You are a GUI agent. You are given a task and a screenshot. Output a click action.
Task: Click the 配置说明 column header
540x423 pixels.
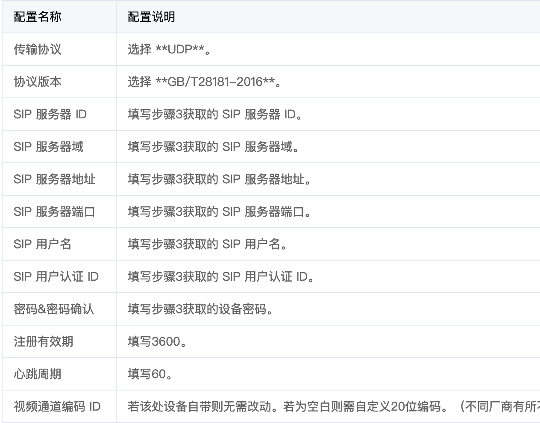coord(151,17)
